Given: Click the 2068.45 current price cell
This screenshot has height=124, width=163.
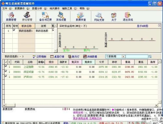Looking at the screenshot, I should (x=53, y=67).
